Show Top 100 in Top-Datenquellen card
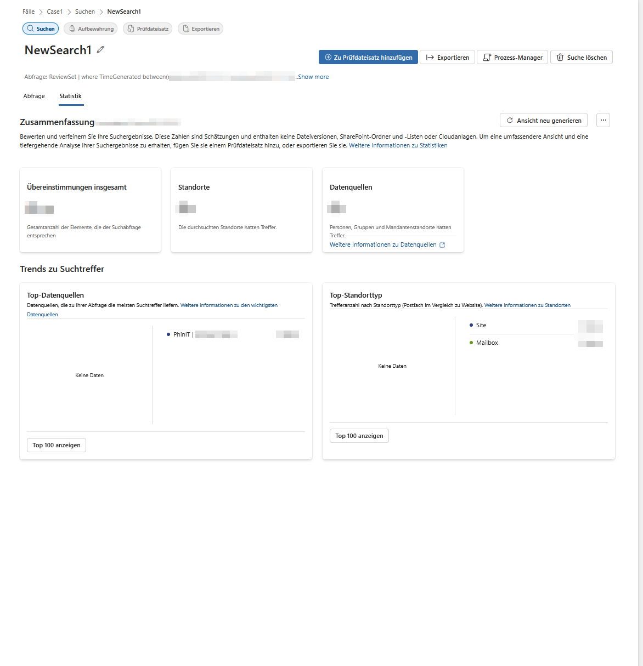This screenshot has width=643, height=666. point(57,445)
